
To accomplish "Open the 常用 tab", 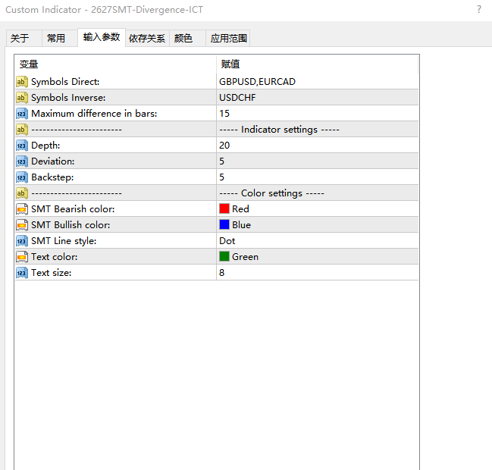I will 56,39.
